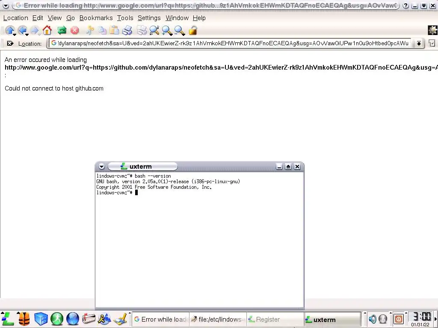Viewport: 438px width, 328px height.
Task: Clear the location bar with the X arrow icon
Action: pyautogui.click(x=10, y=43)
